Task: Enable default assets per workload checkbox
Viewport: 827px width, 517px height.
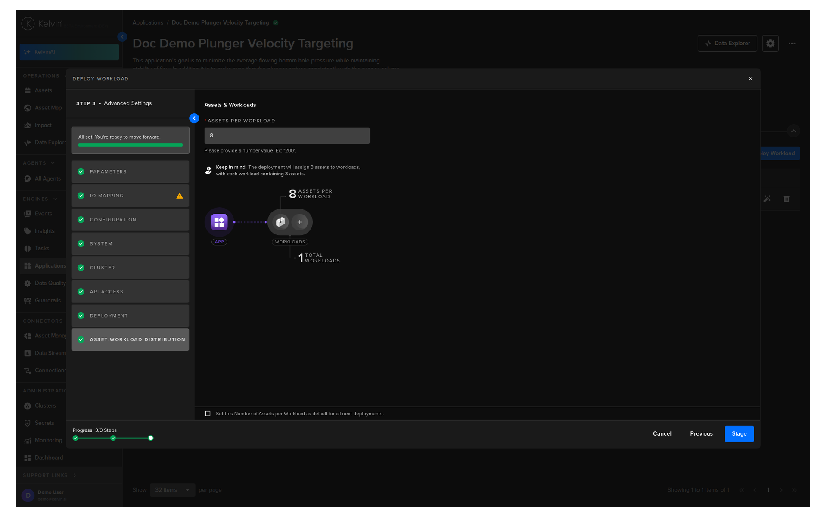Action: (208, 414)
